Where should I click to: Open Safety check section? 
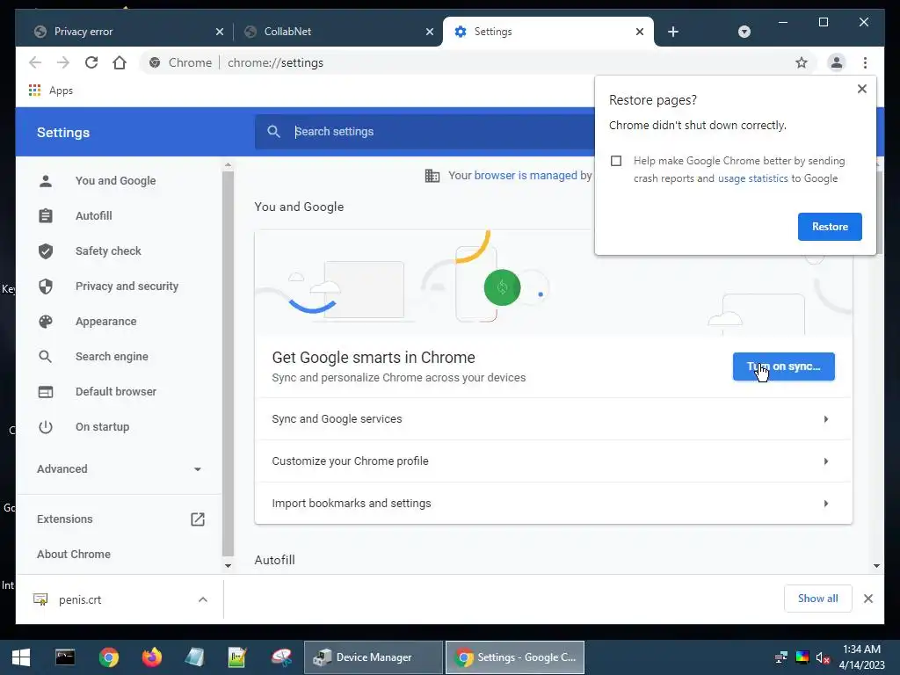[108, 250]
